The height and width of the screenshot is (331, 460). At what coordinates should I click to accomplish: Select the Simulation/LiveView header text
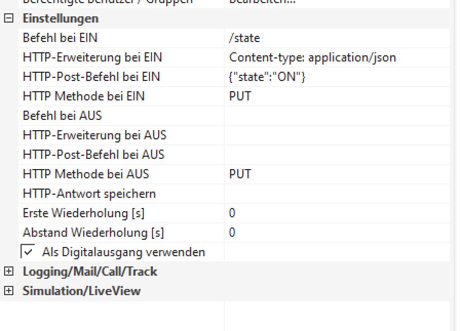point(82,291)
